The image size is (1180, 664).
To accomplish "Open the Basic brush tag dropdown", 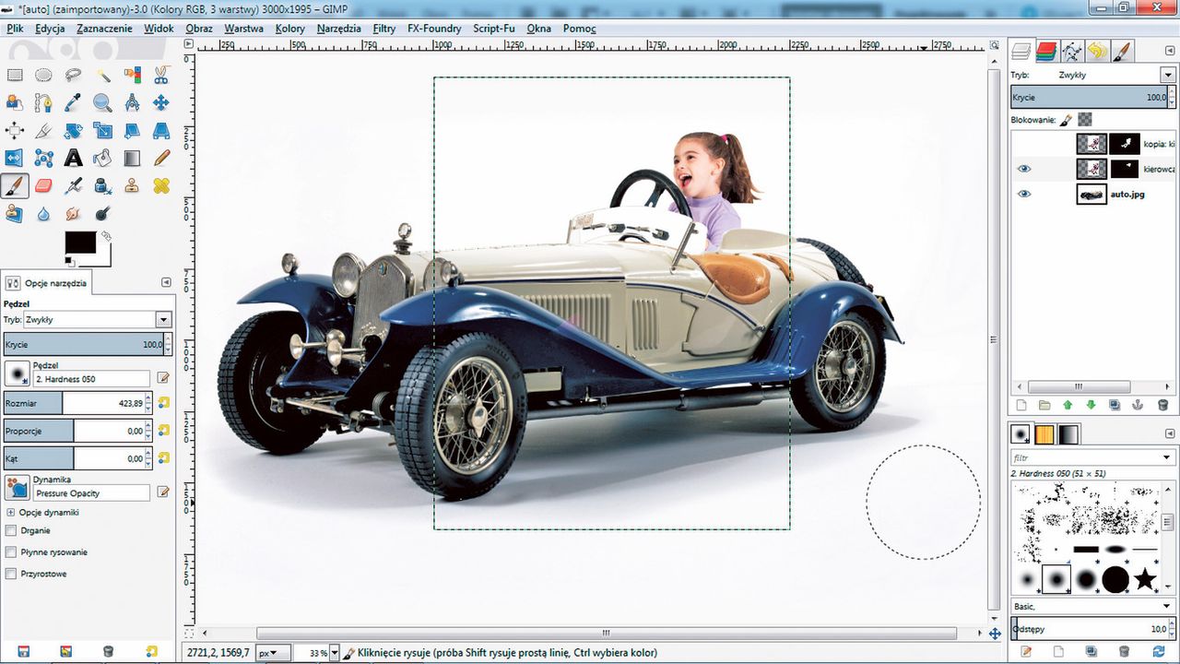I will coord(1166,606).
